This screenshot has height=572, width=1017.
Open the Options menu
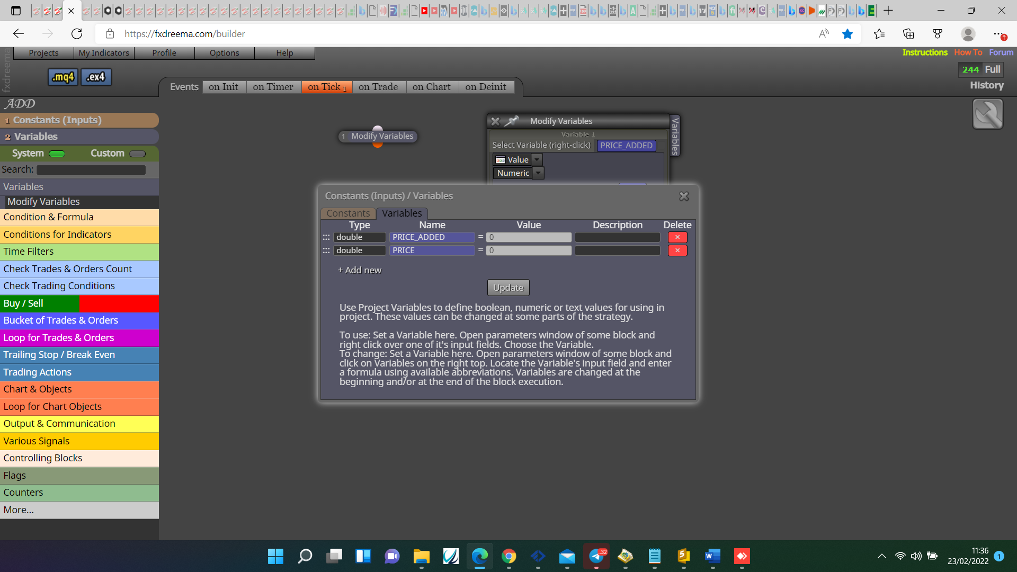pos(225,53)
